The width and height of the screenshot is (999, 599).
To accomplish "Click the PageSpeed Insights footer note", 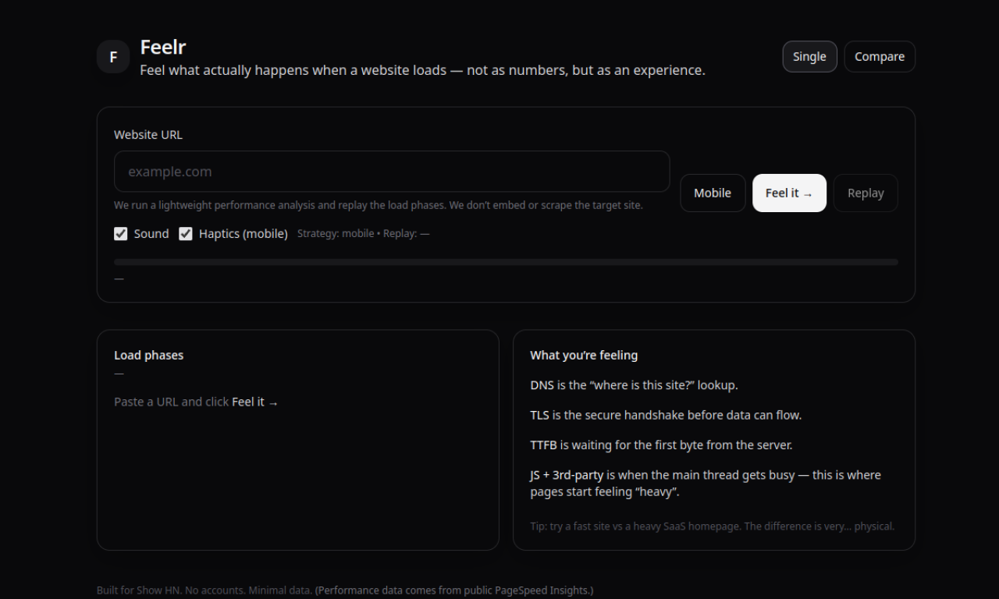I will pos(454,590).
